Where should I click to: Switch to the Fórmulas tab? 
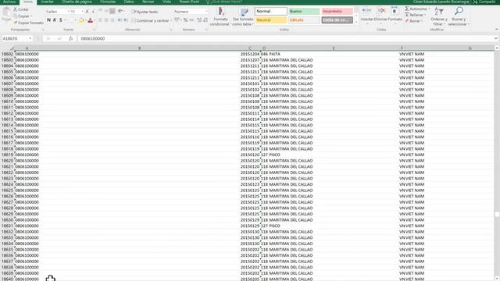[x=108, y=2]
